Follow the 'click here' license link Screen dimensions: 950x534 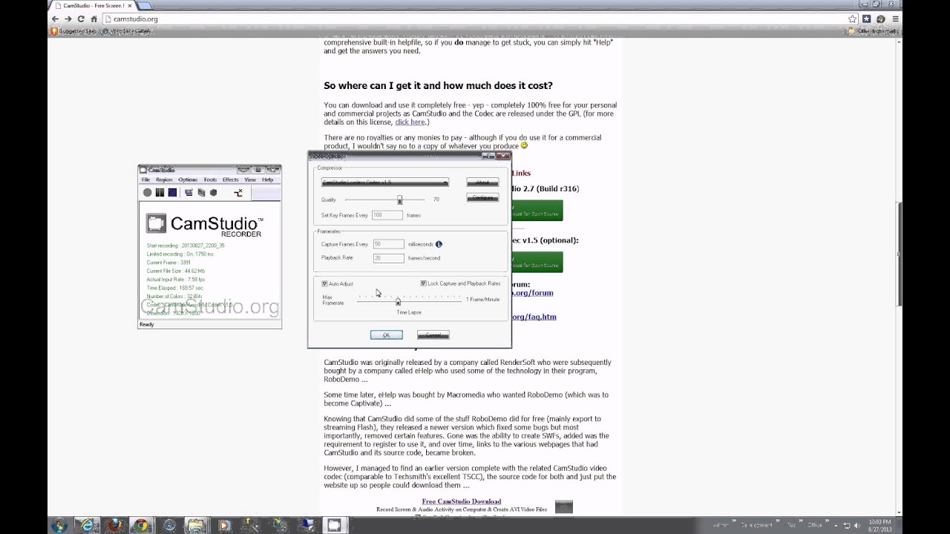click(x=410, y=122)
